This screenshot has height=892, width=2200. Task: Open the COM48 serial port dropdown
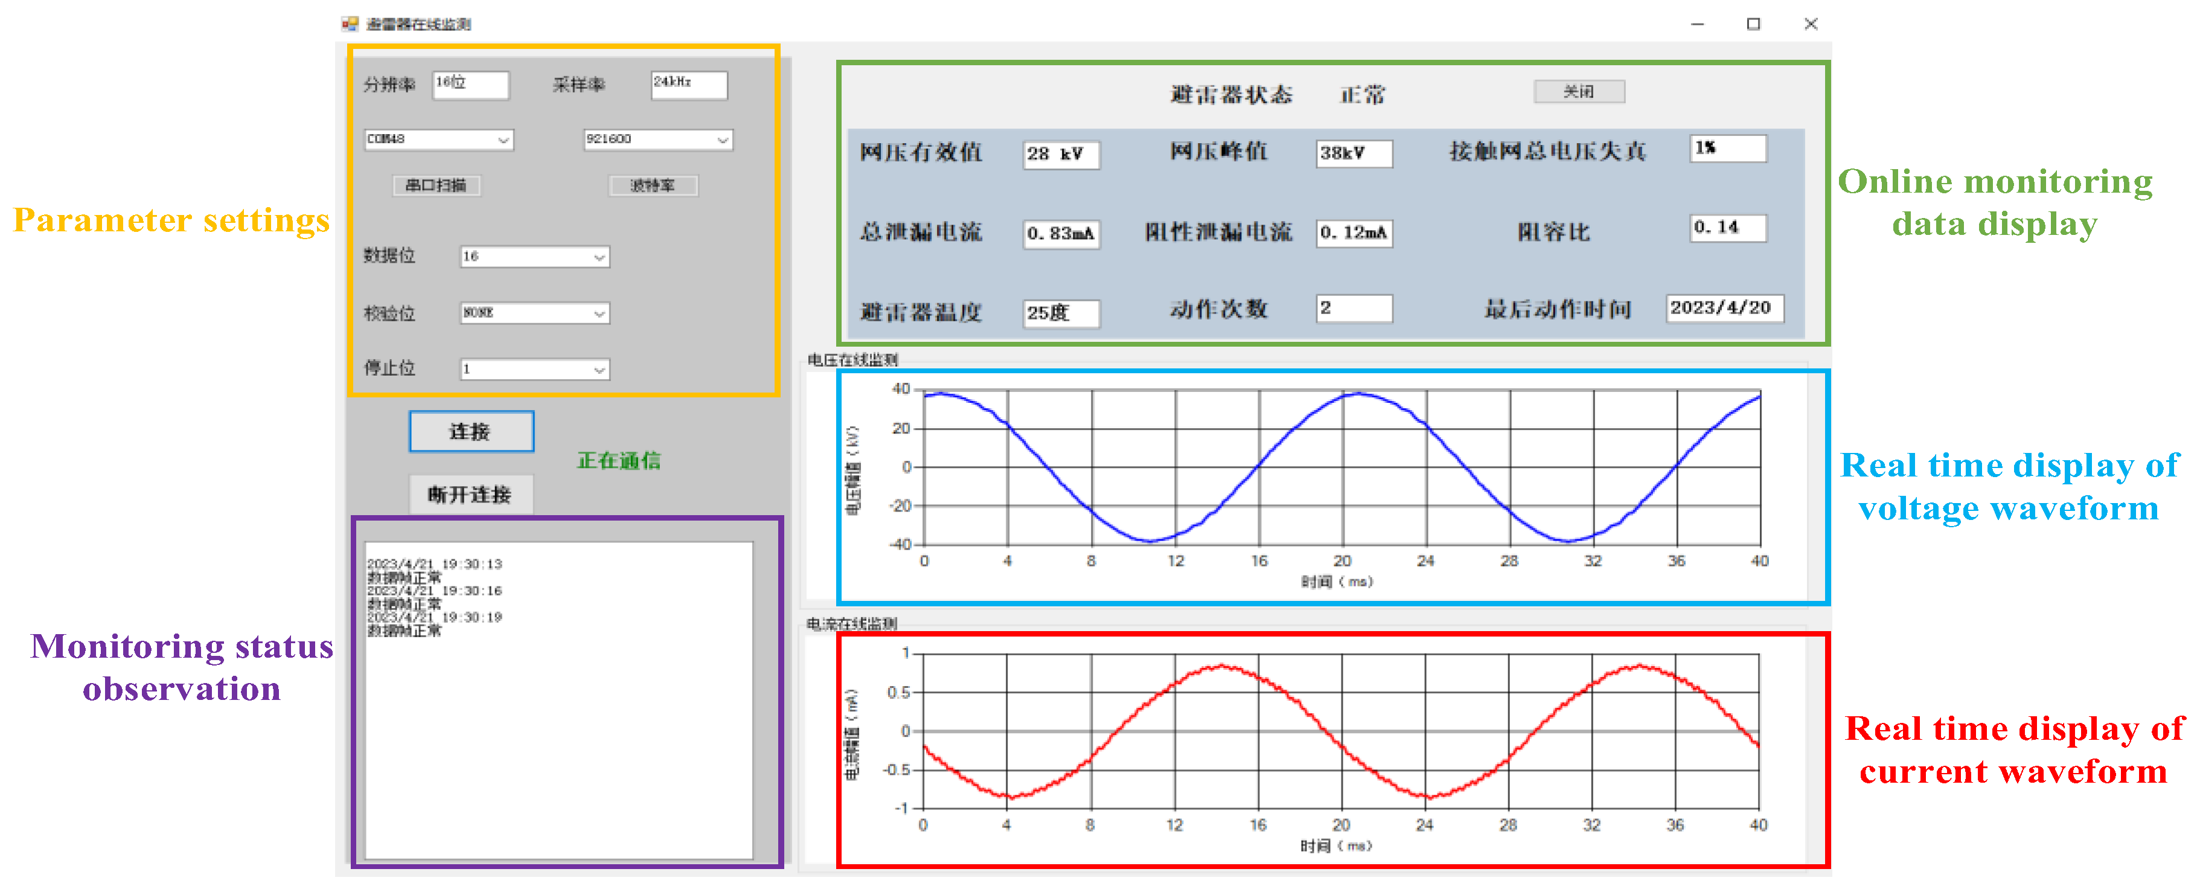click(x=503, y=140)
